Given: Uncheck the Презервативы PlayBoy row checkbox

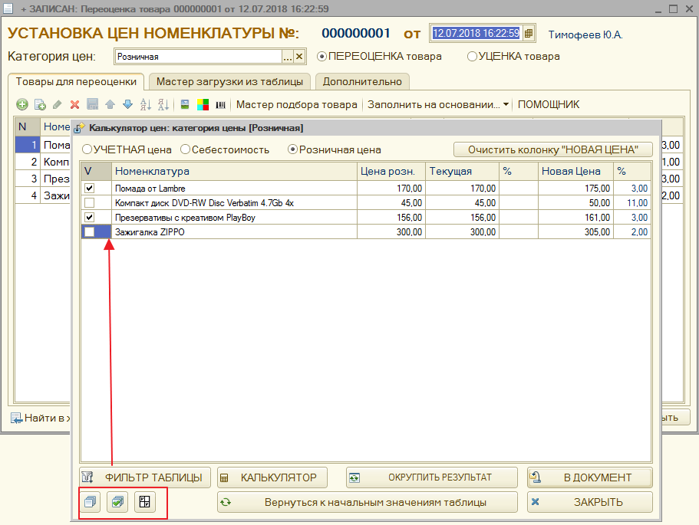Looking at the screenshot, I should tap(90, 218).
